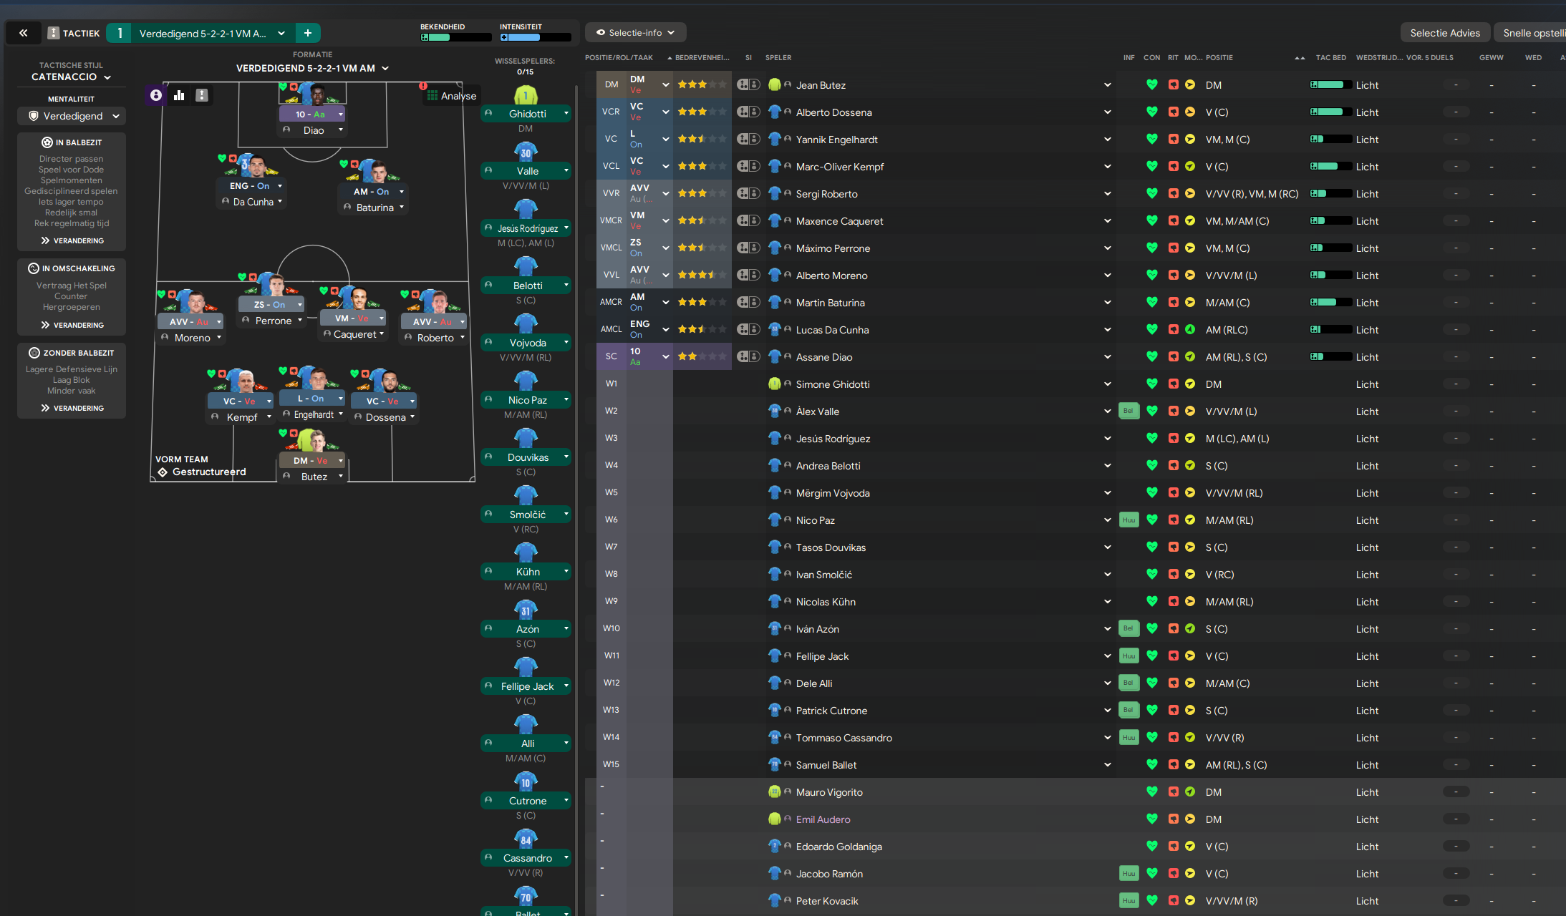This screenshot has height=916, width=1566.
Task: Click the plus icon to add tactic
Action: 308,33
